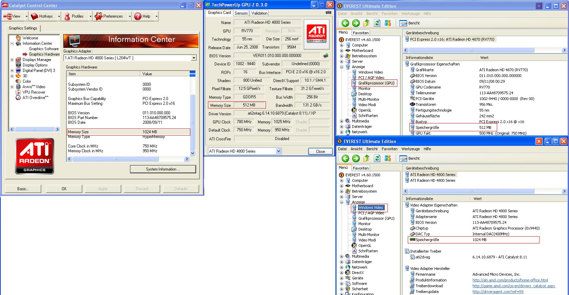Image resolution: width=569 pixels, height=295 pixels.
Task: Select first ATI Radeon HD 4800 Series device
Action: point(433,175)
